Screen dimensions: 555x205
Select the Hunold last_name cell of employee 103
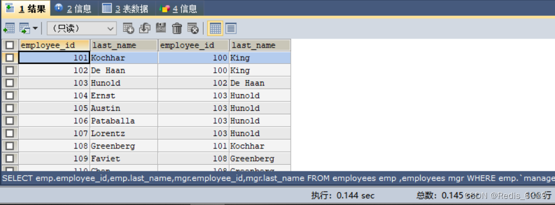click(x=124, y=83)
